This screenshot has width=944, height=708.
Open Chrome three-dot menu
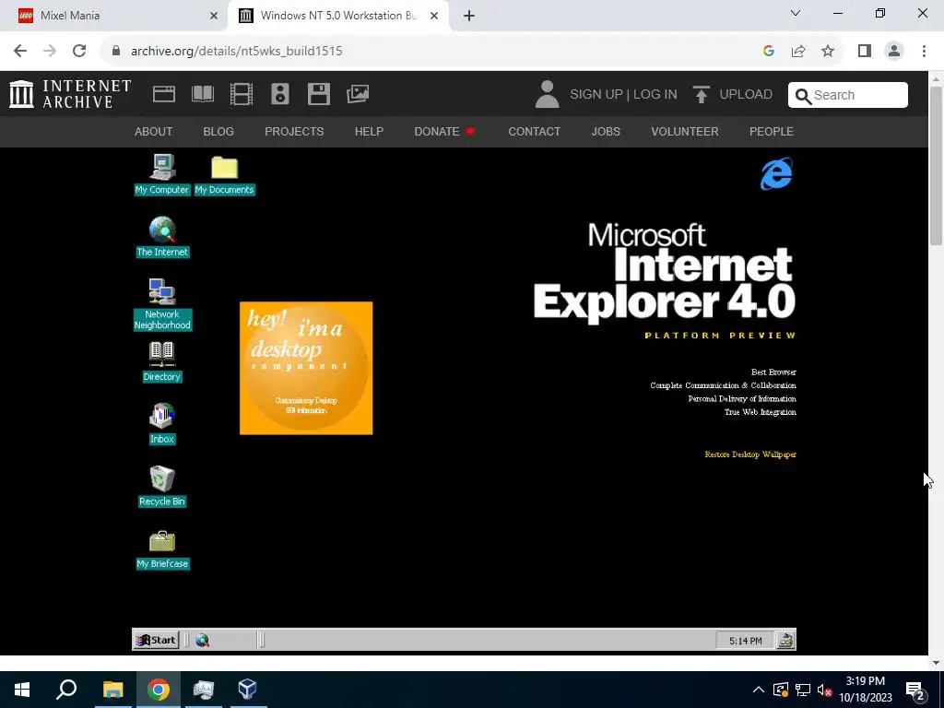(924, 52)
